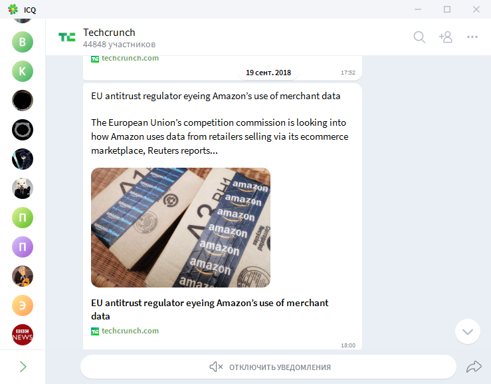Open the purple 'П' contact chat
Screen dimensions: 491x384
tap(23, 247)
